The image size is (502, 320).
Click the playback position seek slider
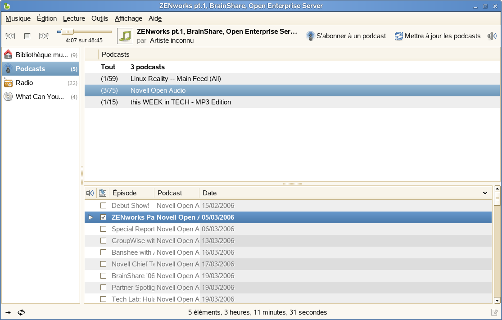[84, 32]
